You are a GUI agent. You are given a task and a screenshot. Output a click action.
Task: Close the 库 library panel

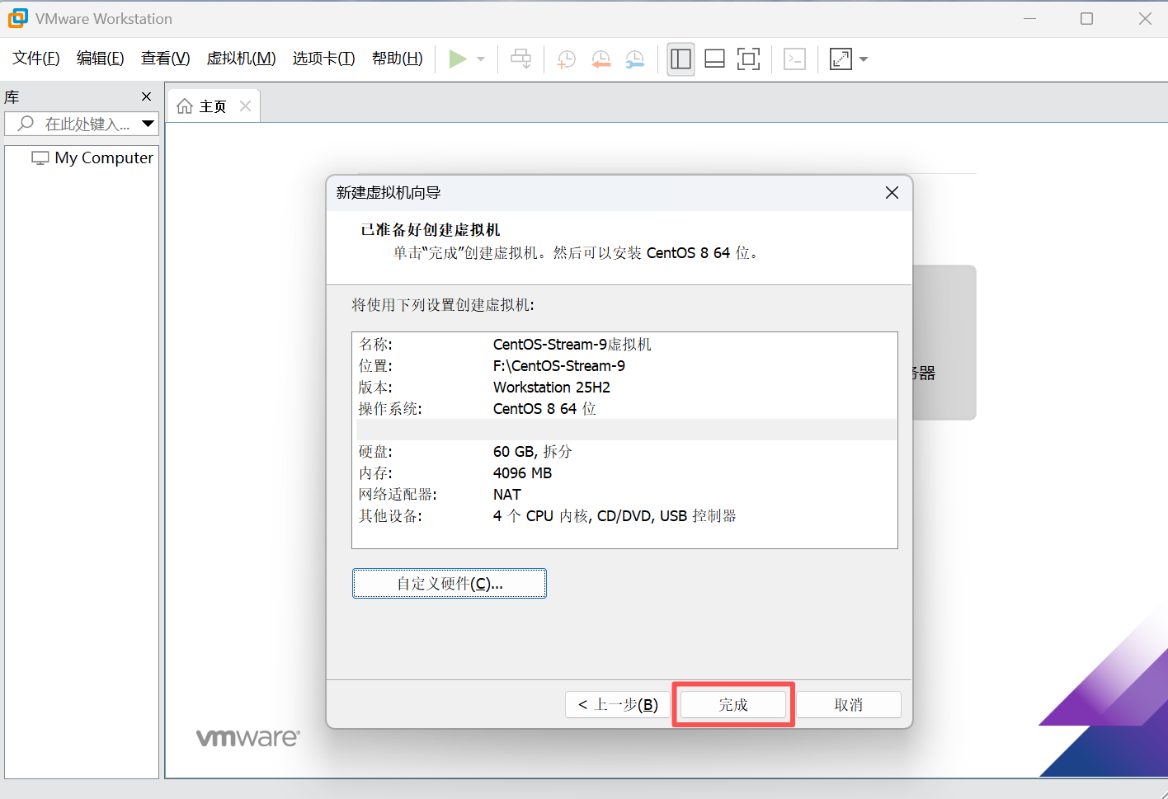coord(147,96)
